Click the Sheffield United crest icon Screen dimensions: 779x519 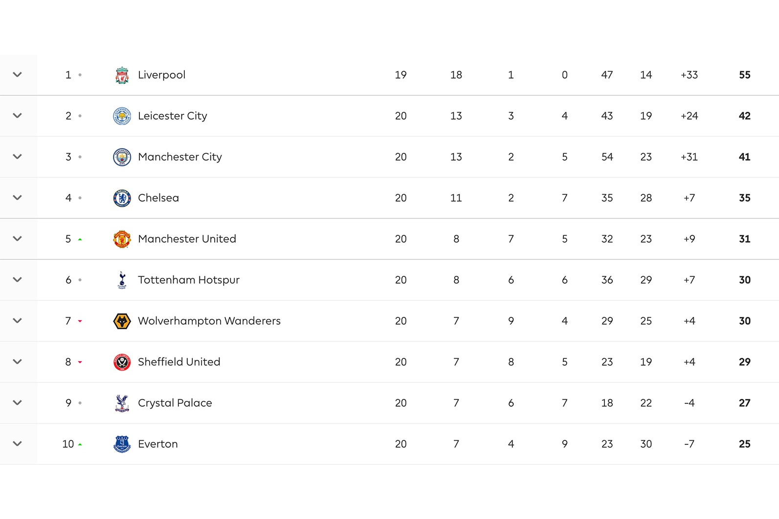click(122, 362)
